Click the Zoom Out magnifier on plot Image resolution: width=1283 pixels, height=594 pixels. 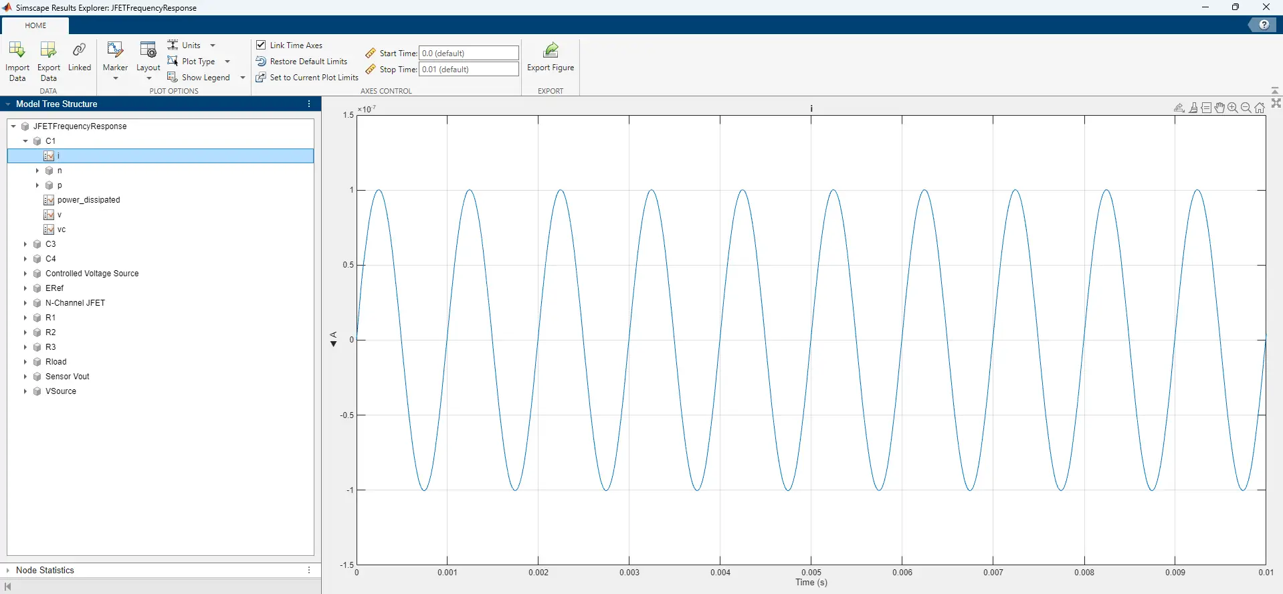point(1246,108)
